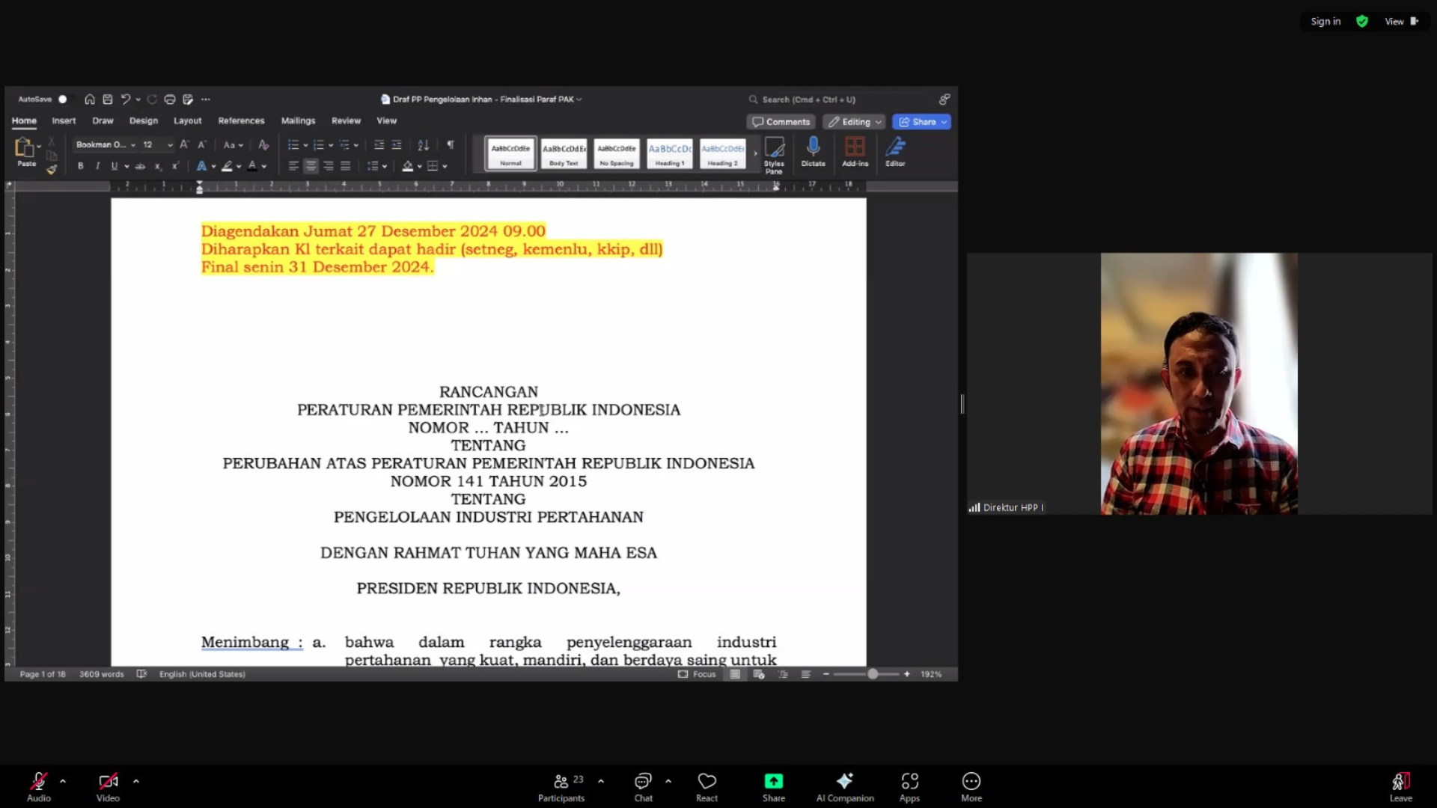Viewport: 1437px width, 808px height.
Task: Toggle Bold formatting
Action: coord(81,166)
